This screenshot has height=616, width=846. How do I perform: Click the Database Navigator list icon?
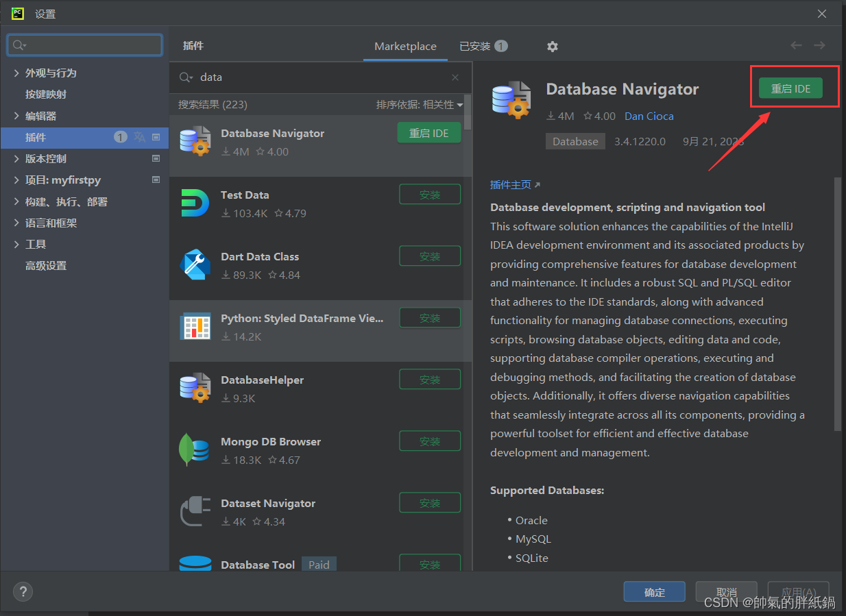point(195,141)
